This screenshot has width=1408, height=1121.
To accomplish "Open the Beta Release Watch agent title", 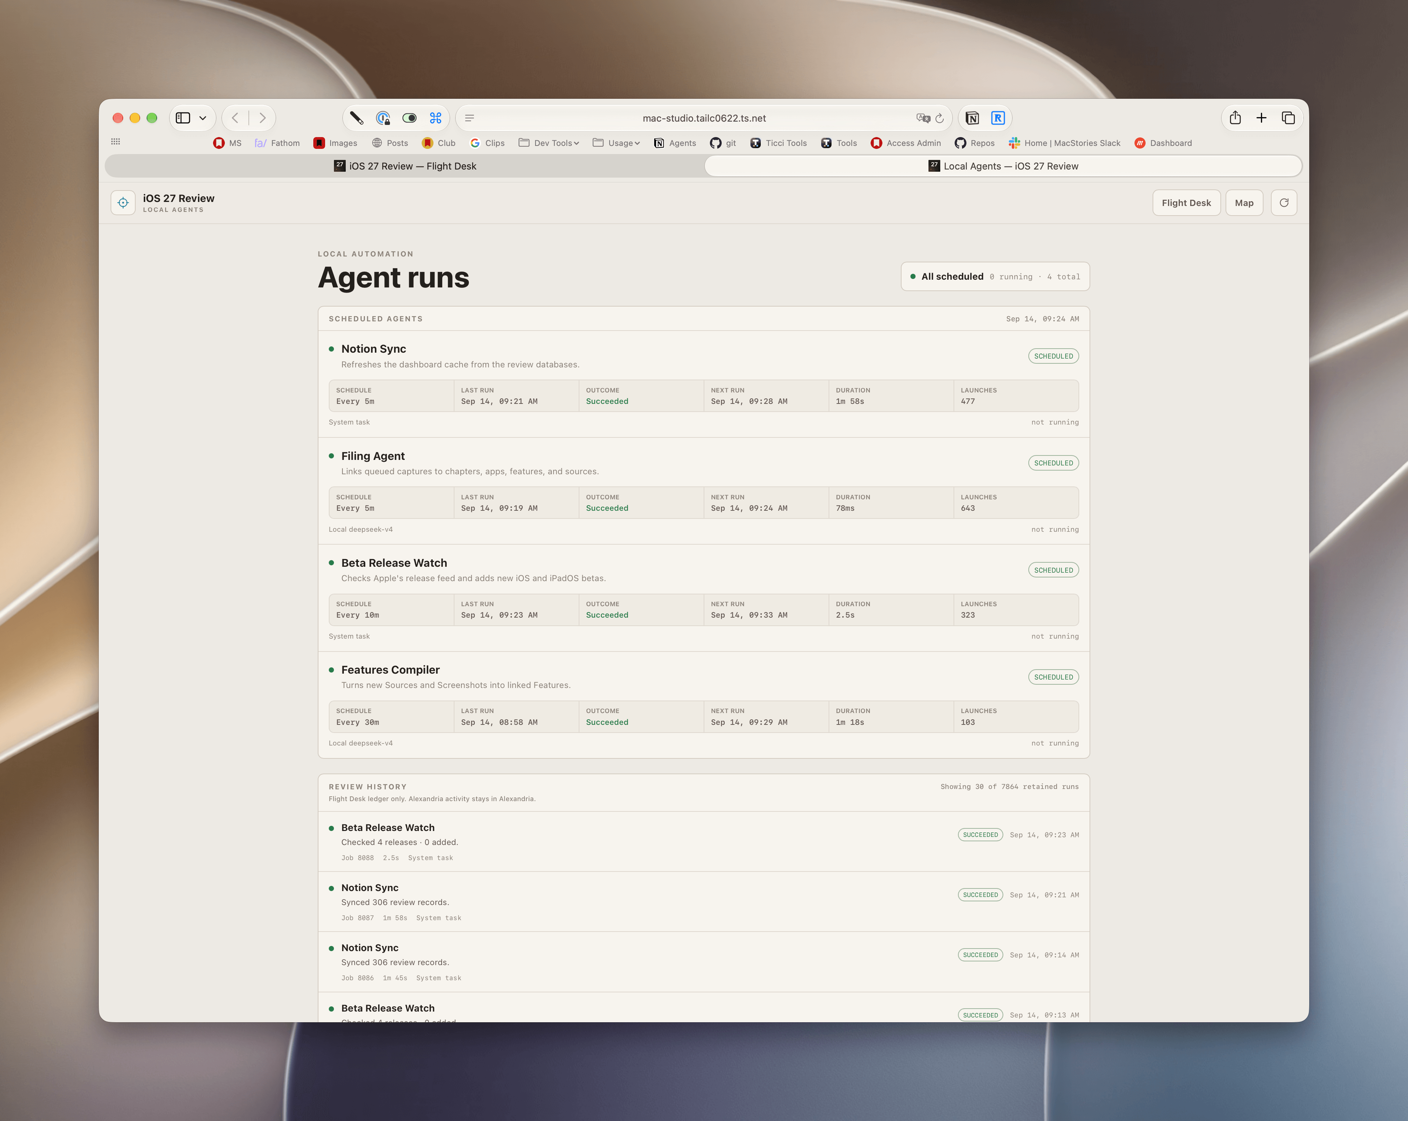I will click(394, 563).
